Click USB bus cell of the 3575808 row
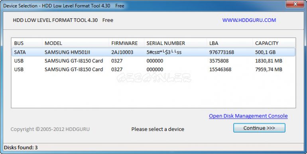307x154 pixels. coord(19,61)
